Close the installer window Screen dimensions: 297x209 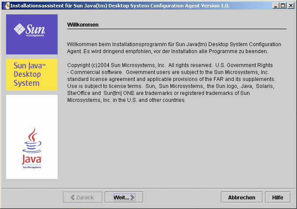point(290,6)
